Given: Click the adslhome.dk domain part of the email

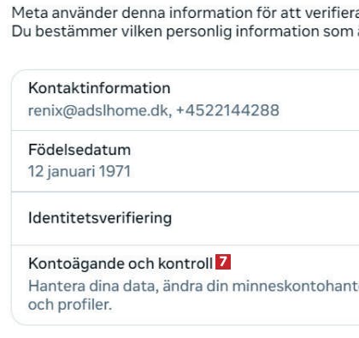Looking at the screenshot, I should [123, 110].
